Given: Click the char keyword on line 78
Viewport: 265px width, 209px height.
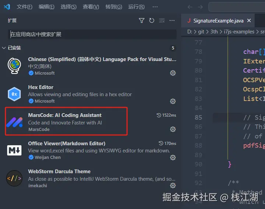Looking at the screenshot, I should point(251,52).
